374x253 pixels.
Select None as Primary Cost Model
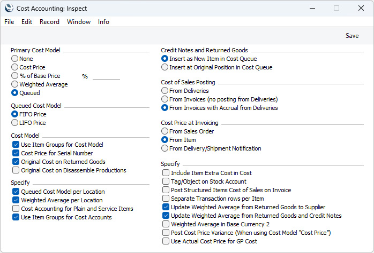[x=15, y=58]
